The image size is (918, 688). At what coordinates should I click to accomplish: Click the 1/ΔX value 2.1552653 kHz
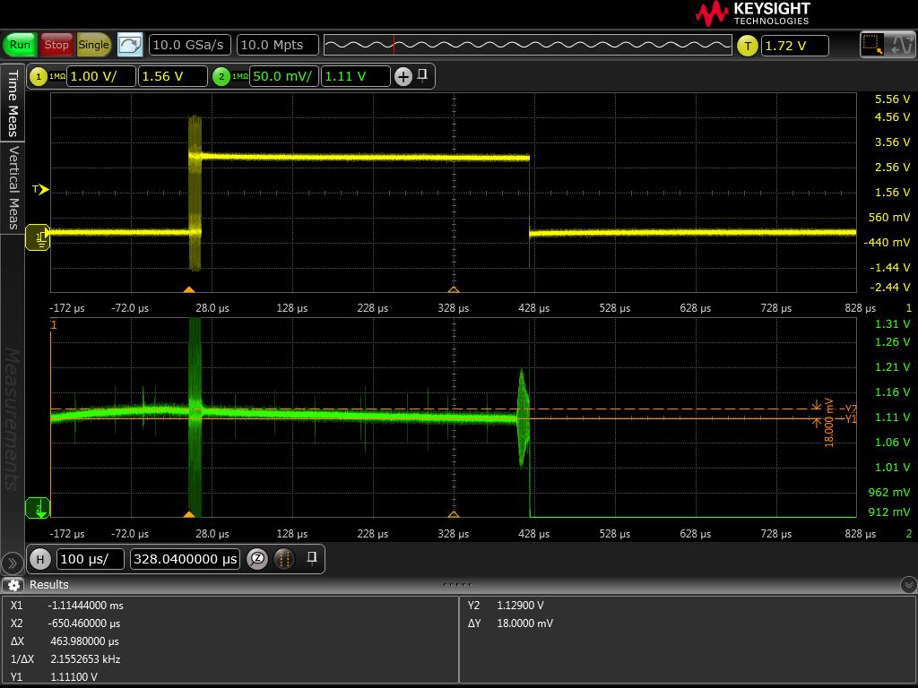point(85,659)
